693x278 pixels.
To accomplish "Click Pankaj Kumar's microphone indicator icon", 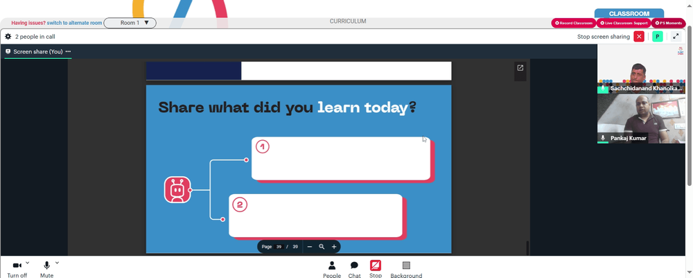I will 603,138.
